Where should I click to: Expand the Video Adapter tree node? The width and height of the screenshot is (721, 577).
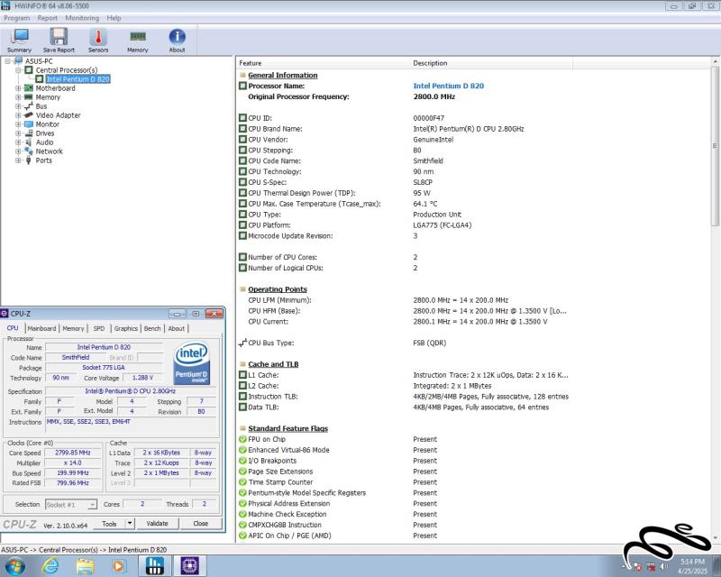click(18, 115)
